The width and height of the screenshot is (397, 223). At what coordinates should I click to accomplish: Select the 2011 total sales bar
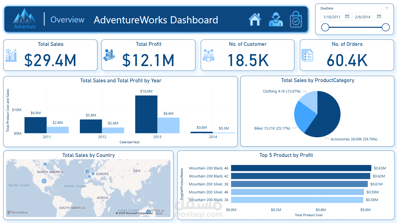point(36,125)
